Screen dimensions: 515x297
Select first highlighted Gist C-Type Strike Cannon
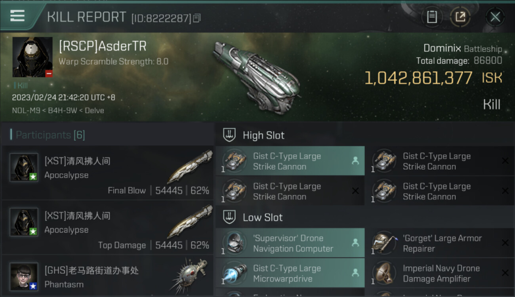tap(290, 161)
